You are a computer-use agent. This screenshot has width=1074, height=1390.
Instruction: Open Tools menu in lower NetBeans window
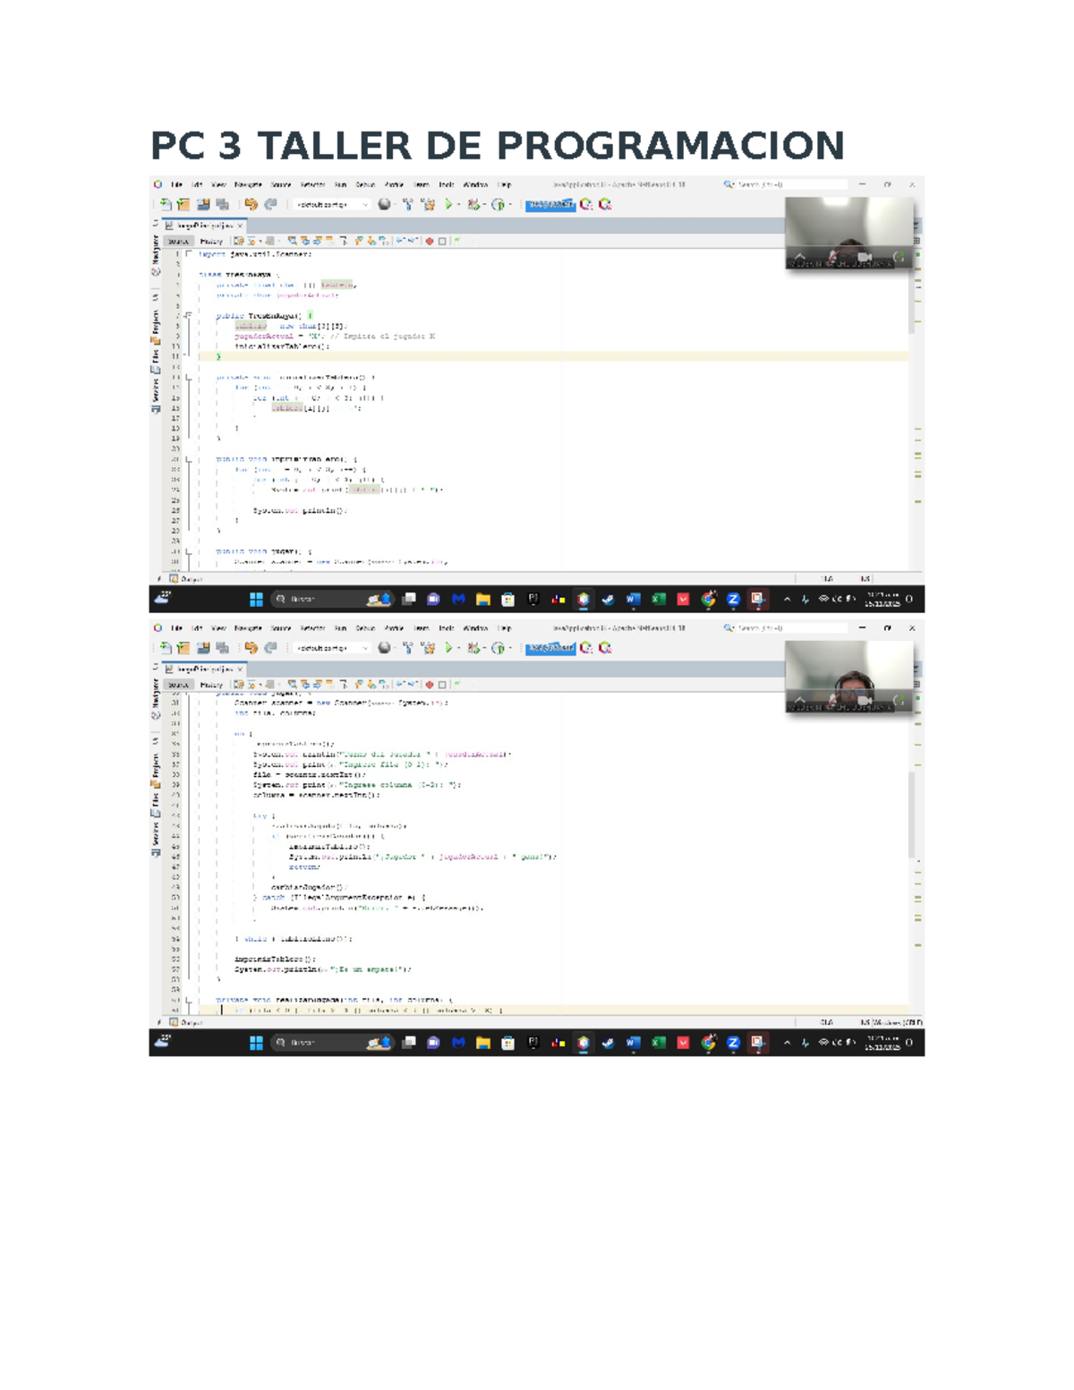click(446, 627)
